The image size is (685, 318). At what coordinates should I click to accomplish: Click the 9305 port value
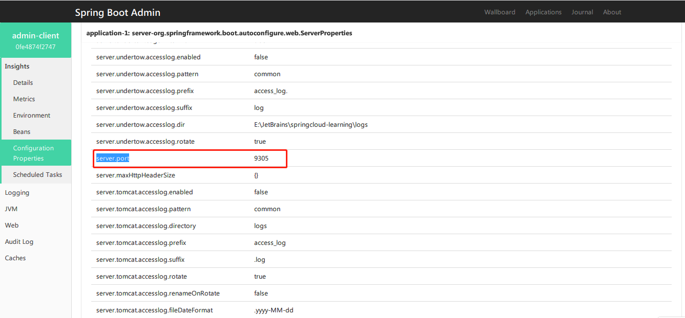(261, 158)
